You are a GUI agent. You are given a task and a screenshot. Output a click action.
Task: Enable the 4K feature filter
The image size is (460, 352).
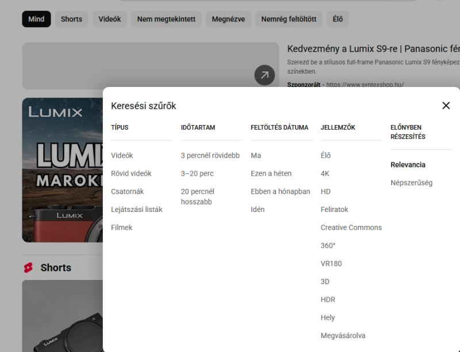pyautogui.click(x=325, y=173)
